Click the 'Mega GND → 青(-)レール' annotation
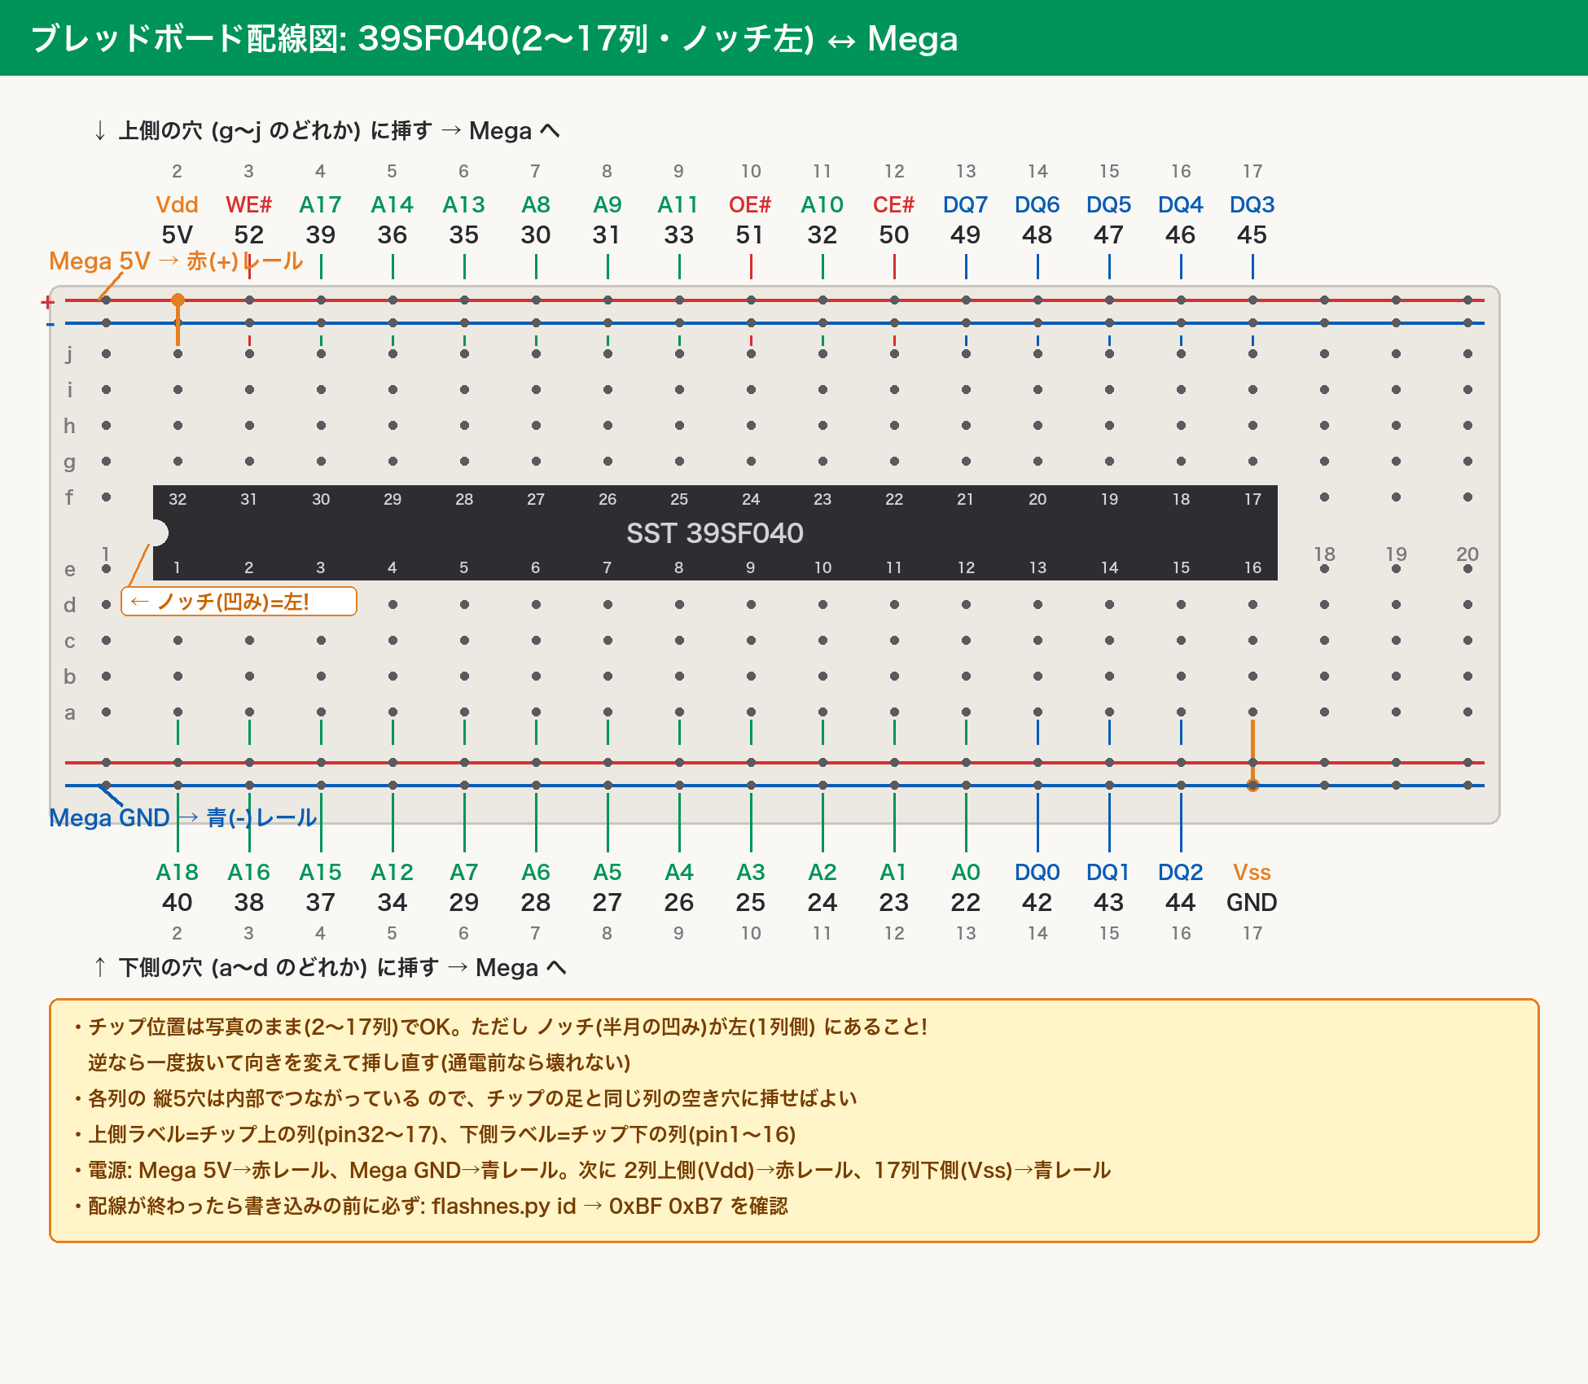Screen dimensions: 1588x1384 coord(182,818)
